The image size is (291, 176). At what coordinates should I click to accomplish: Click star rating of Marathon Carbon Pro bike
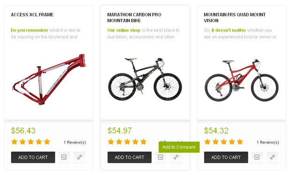(127, 142)
